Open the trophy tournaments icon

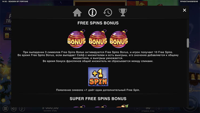click(123, 12)
